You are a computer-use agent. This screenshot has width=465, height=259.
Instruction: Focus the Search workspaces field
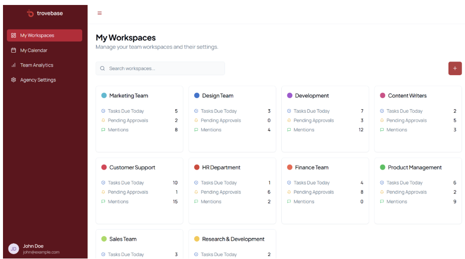[x=160, y=69]
